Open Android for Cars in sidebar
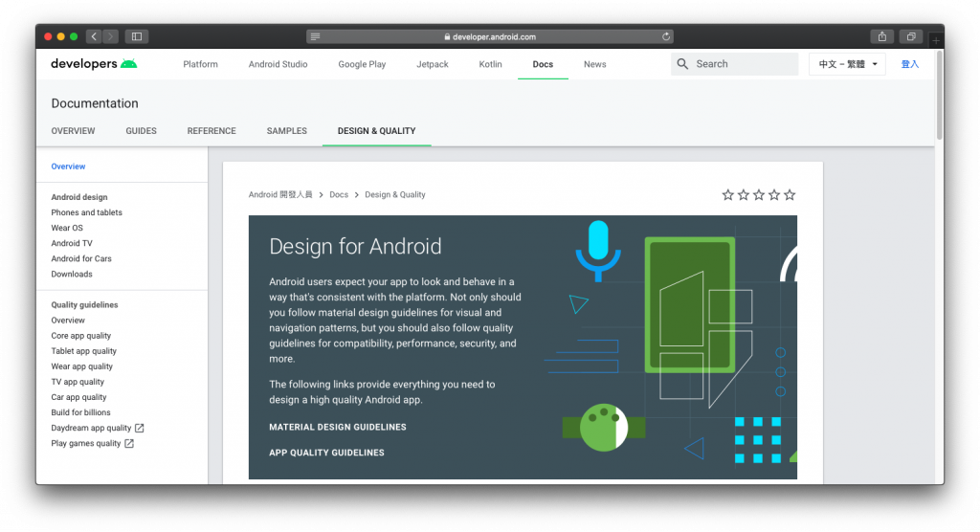980x532 pixels. tap(81, 258)
